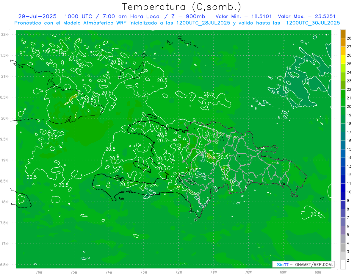Click the color scale label "5"
Image resolution: width=357 pixels, height=276 pixels.
[348, 235]
